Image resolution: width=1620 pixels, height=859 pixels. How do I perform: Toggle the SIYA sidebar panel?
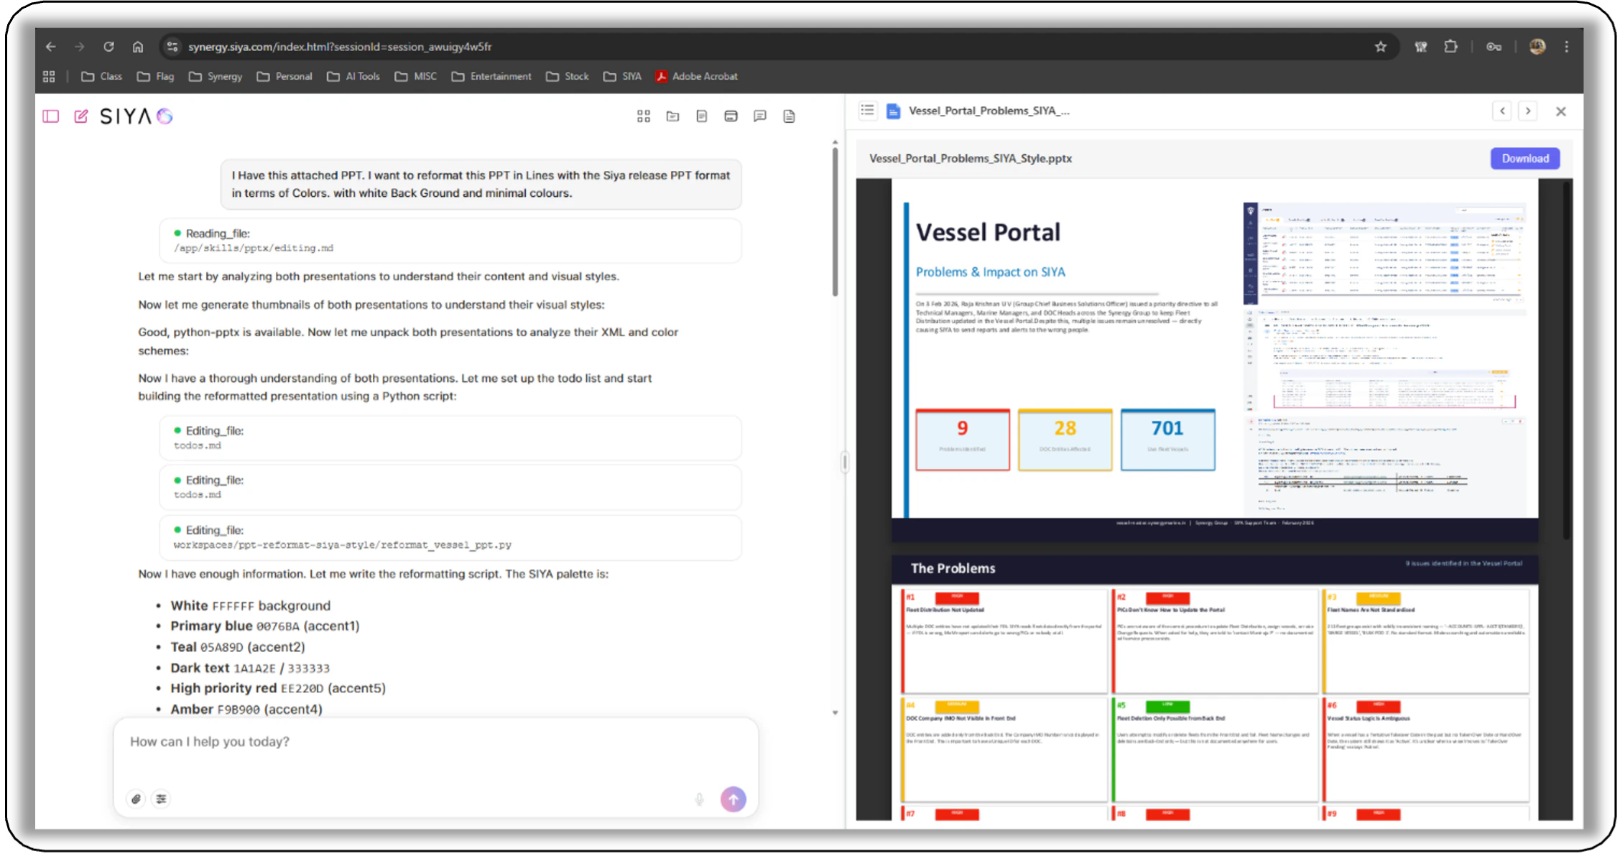pos(51,116)
